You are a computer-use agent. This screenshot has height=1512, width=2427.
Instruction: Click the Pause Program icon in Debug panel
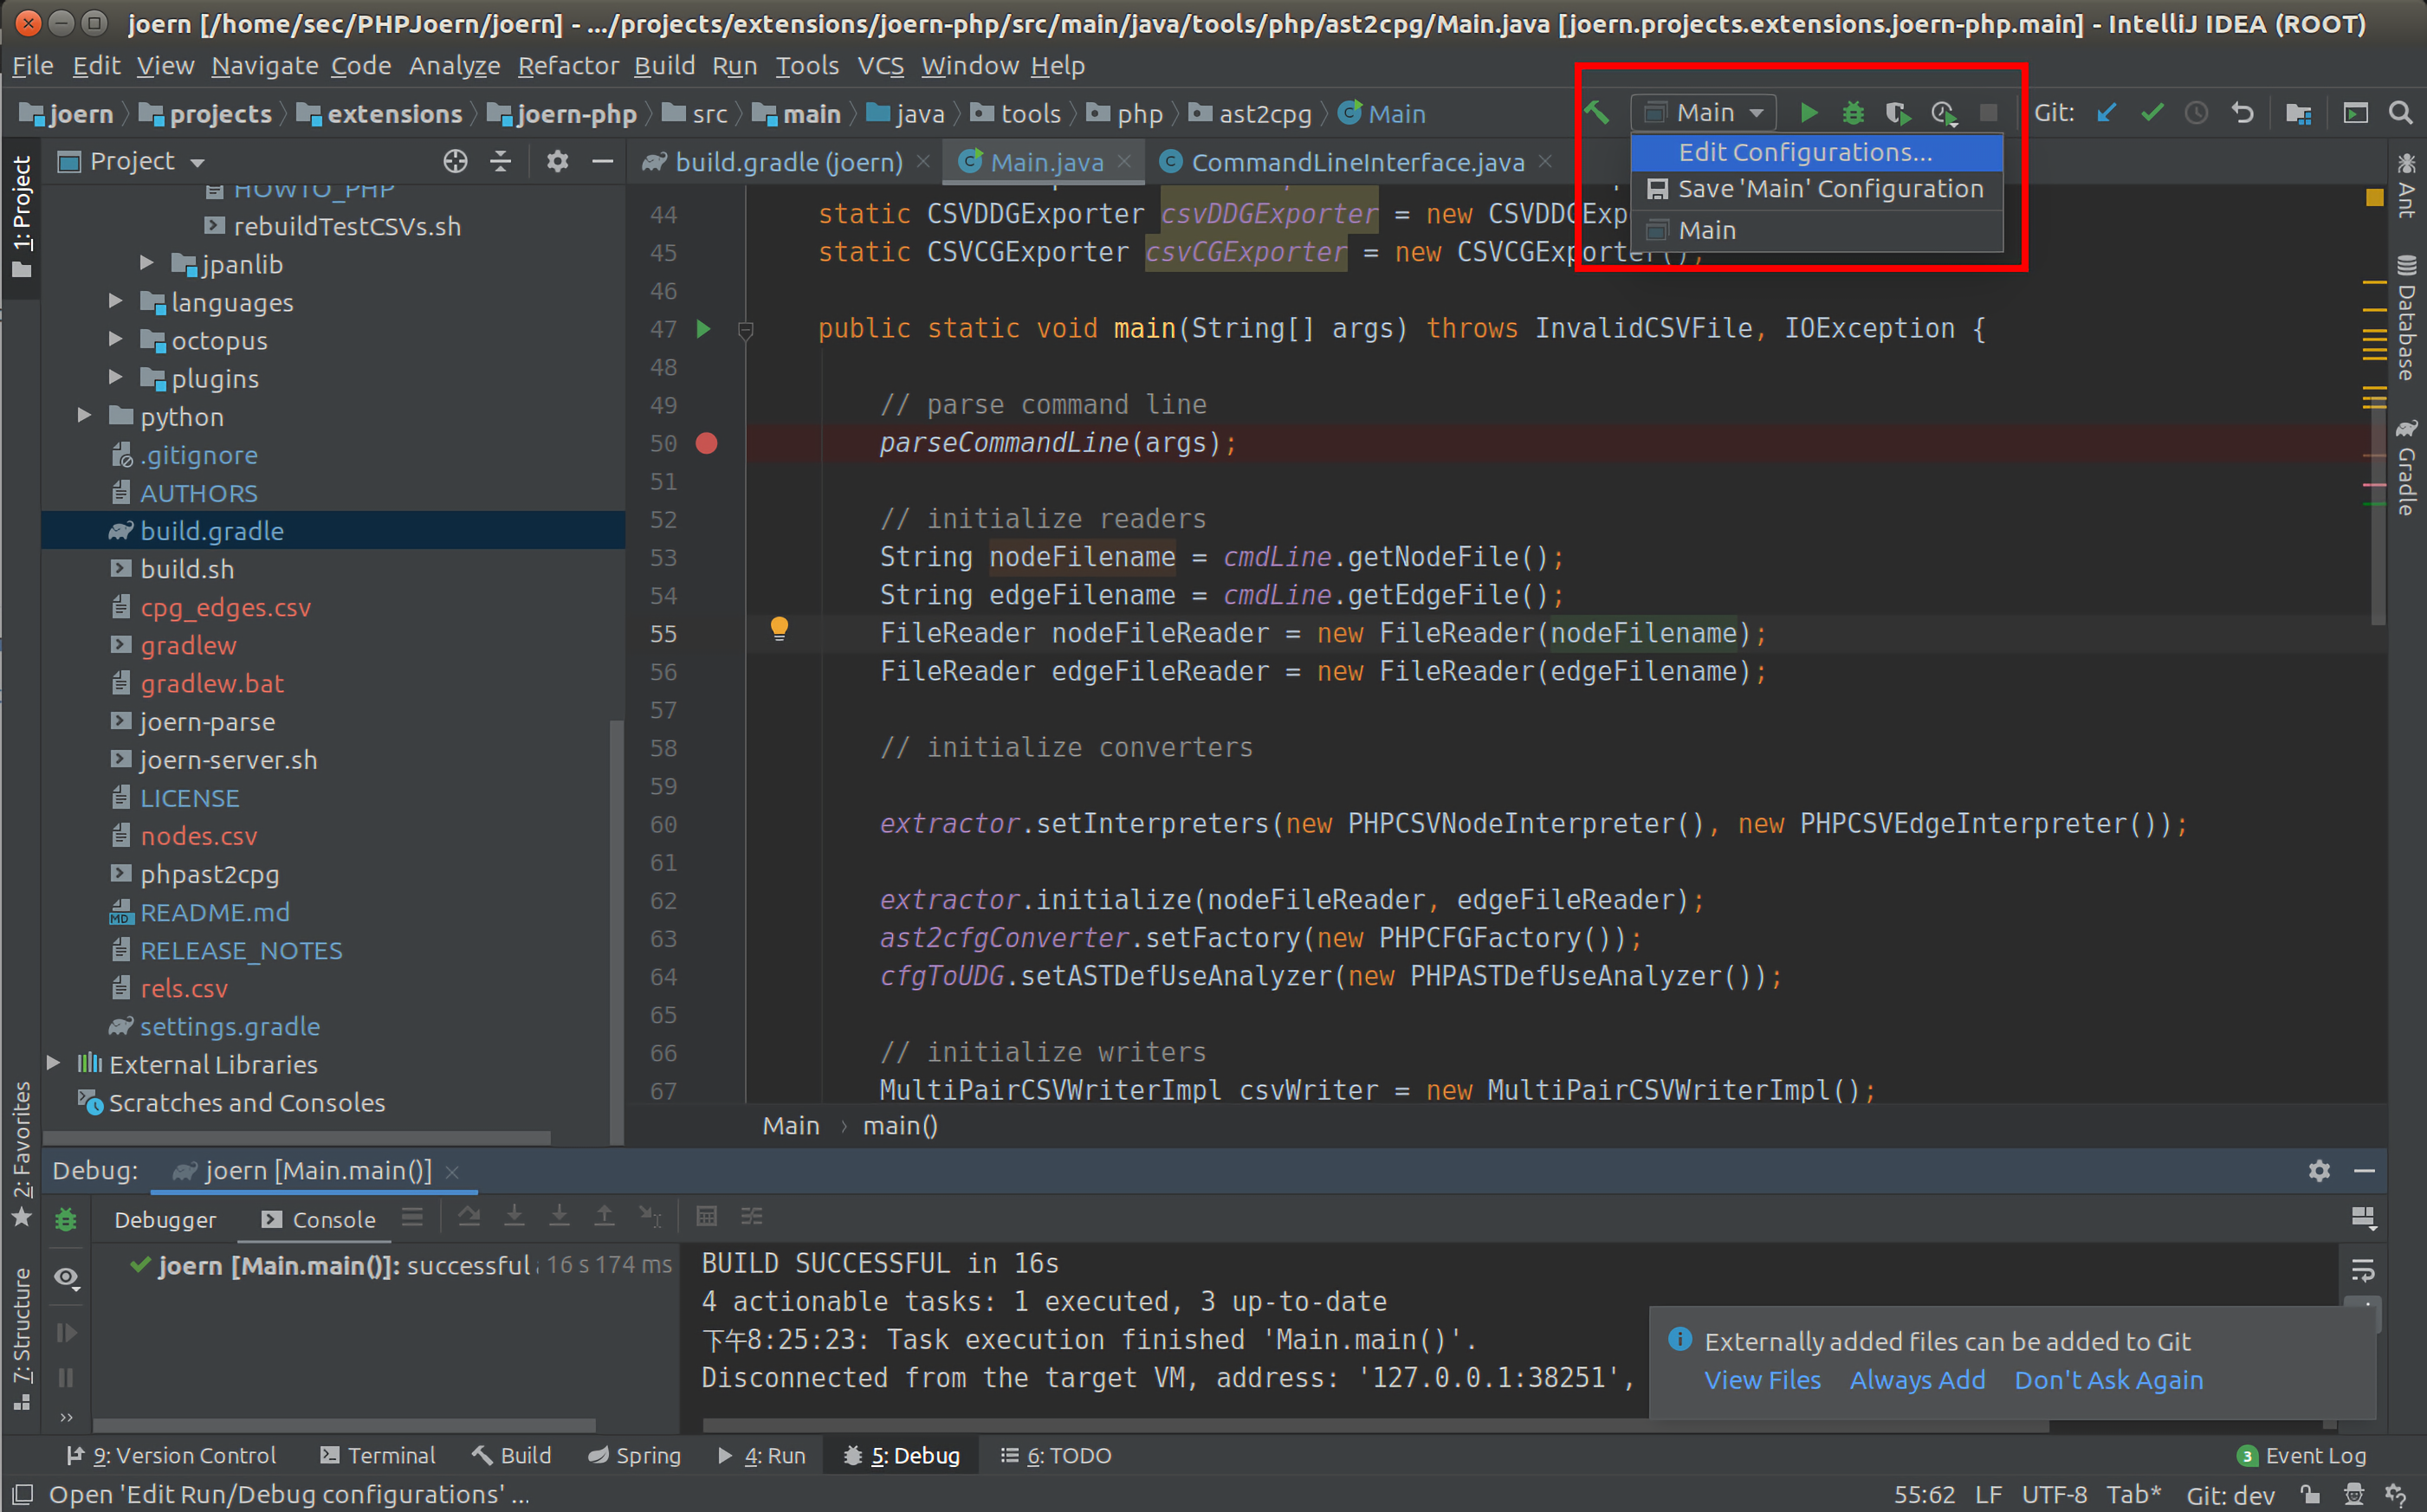66,1377
